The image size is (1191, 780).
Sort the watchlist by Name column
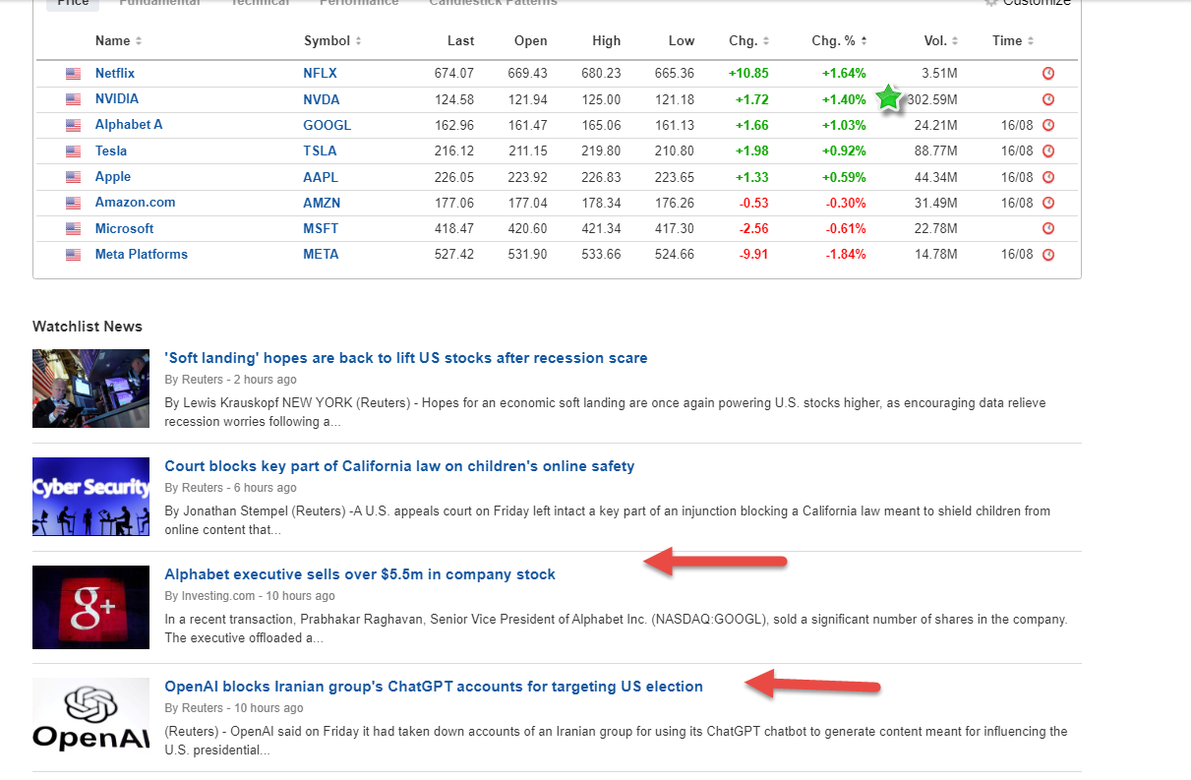[118, 40]
